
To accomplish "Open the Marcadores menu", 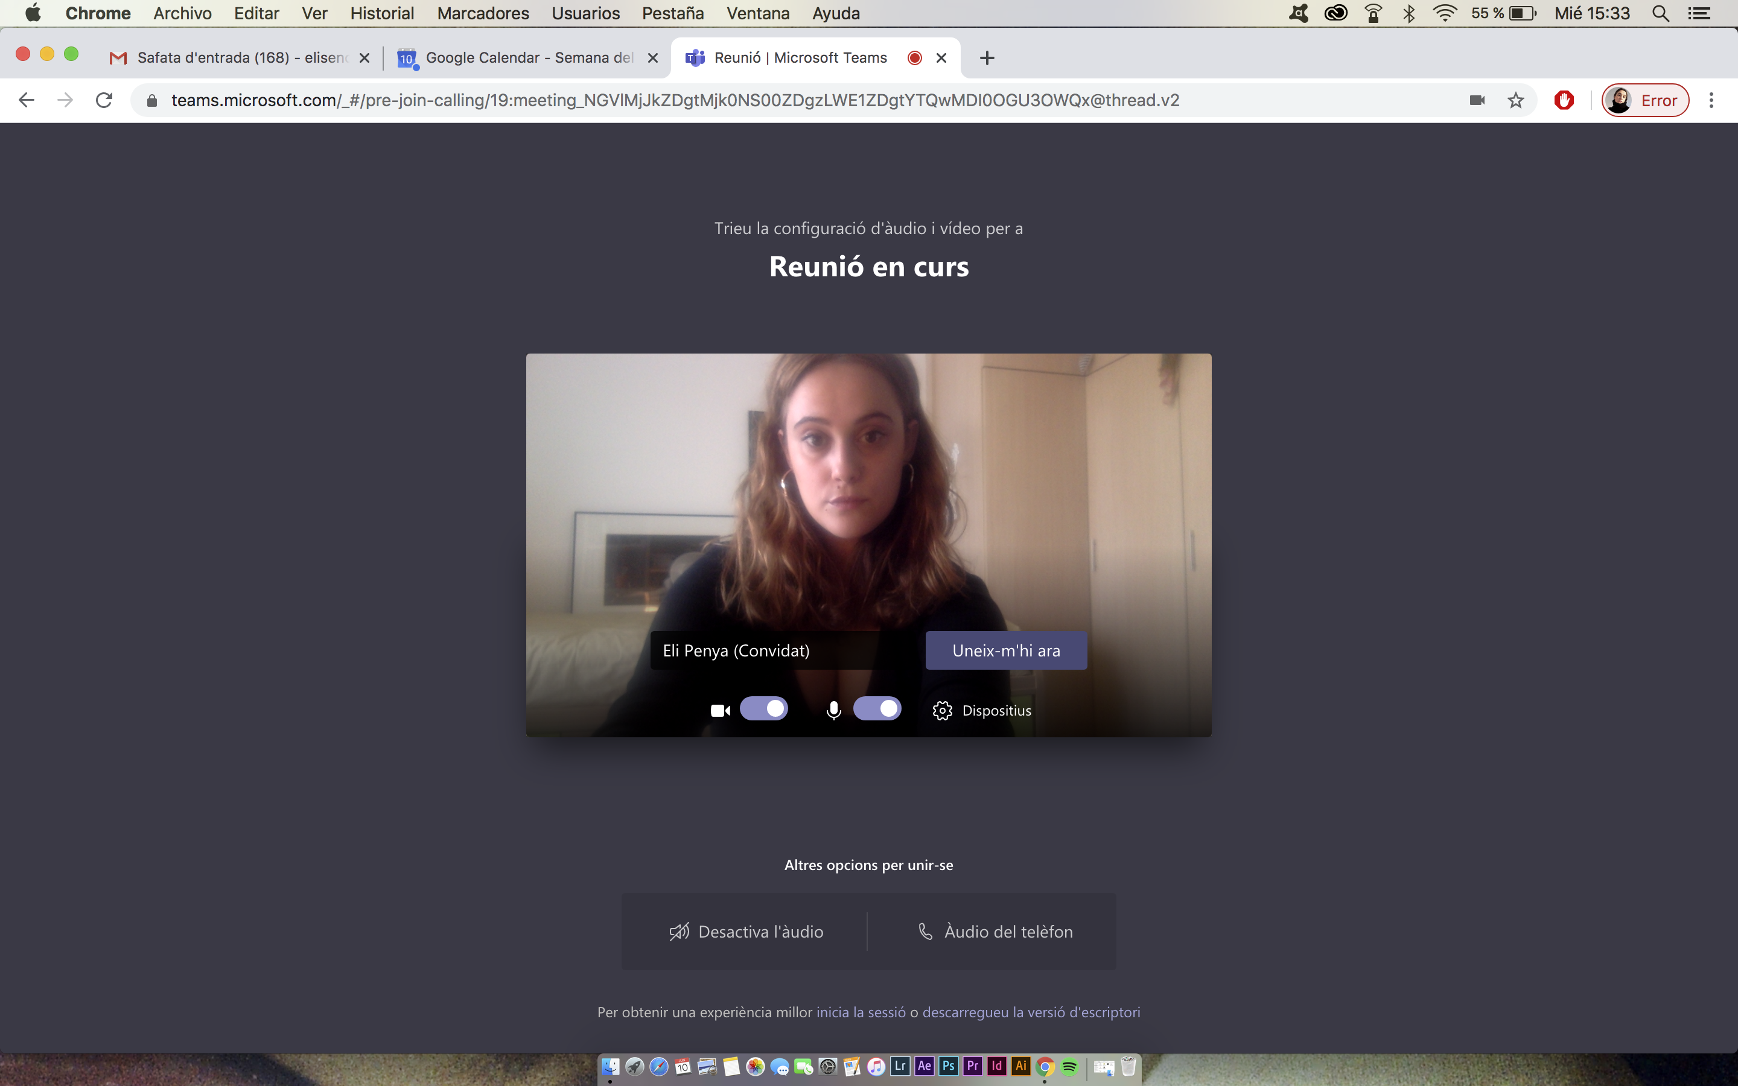I will (483, 13).
